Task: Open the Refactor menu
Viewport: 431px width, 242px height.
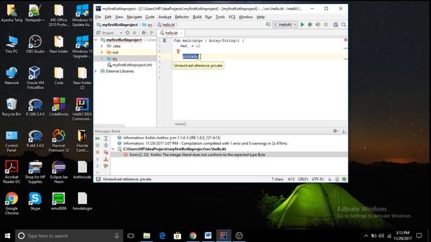Action: [182, 17]
